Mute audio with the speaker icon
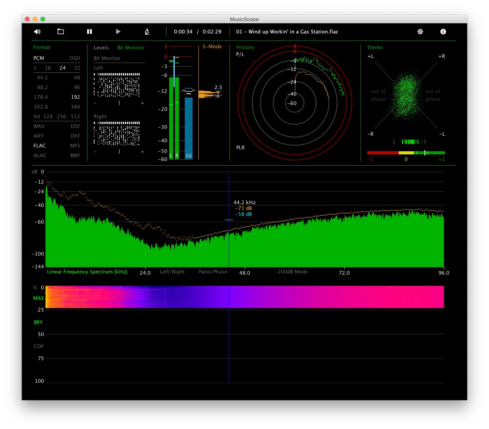 pyautogui.click(x=37, y=32)
